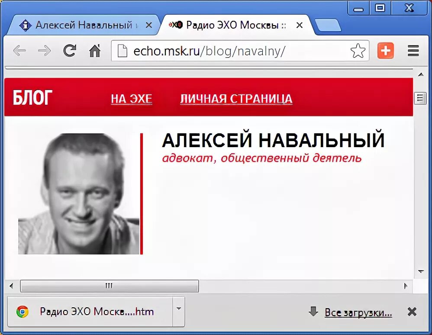
Task: Click the vertical scrollbar thumb
Action: 420,98
